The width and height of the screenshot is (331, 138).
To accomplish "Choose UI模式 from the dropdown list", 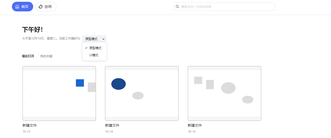I will [94, 55].
